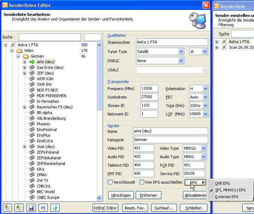Open the Tuner Type dropdown
Screen dimensions: 254x214
[181, 52]
